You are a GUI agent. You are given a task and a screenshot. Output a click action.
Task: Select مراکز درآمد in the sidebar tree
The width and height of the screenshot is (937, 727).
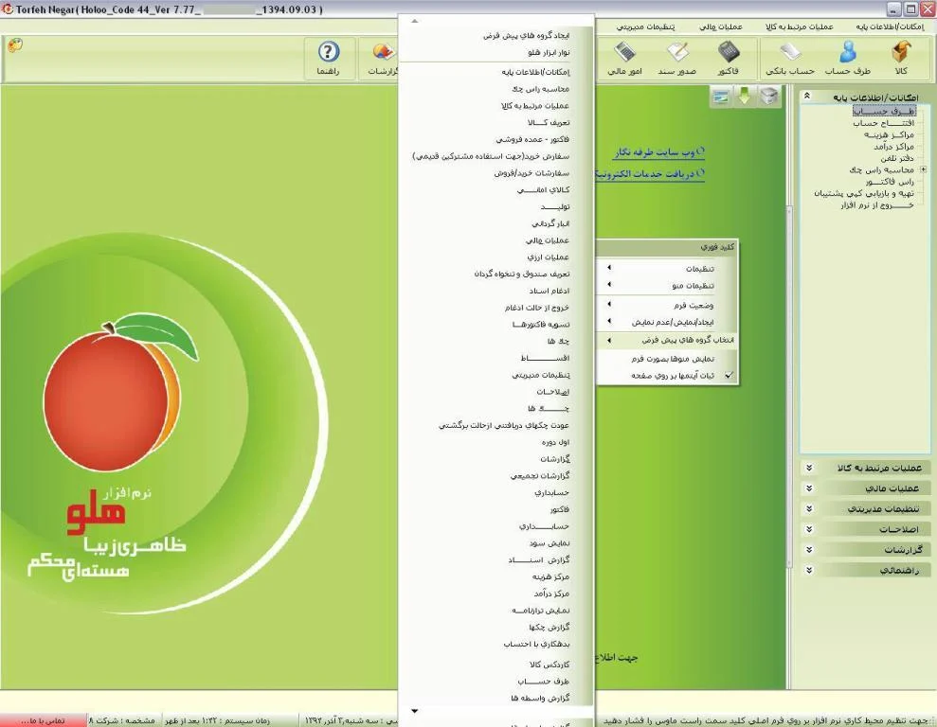click(894, 147)
